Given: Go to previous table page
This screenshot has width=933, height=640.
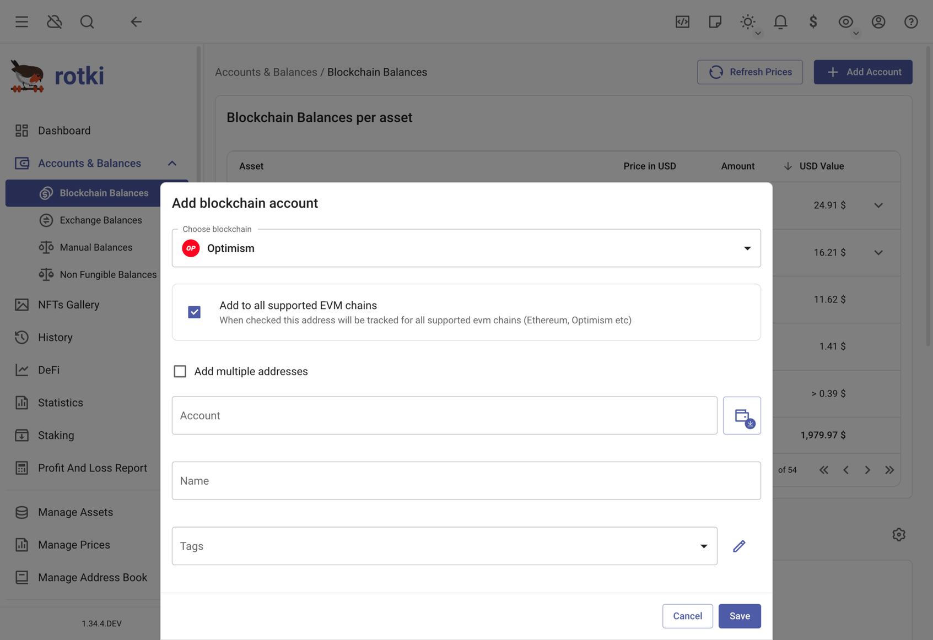Looking at the screenshot, I should [x=845, y=470].
